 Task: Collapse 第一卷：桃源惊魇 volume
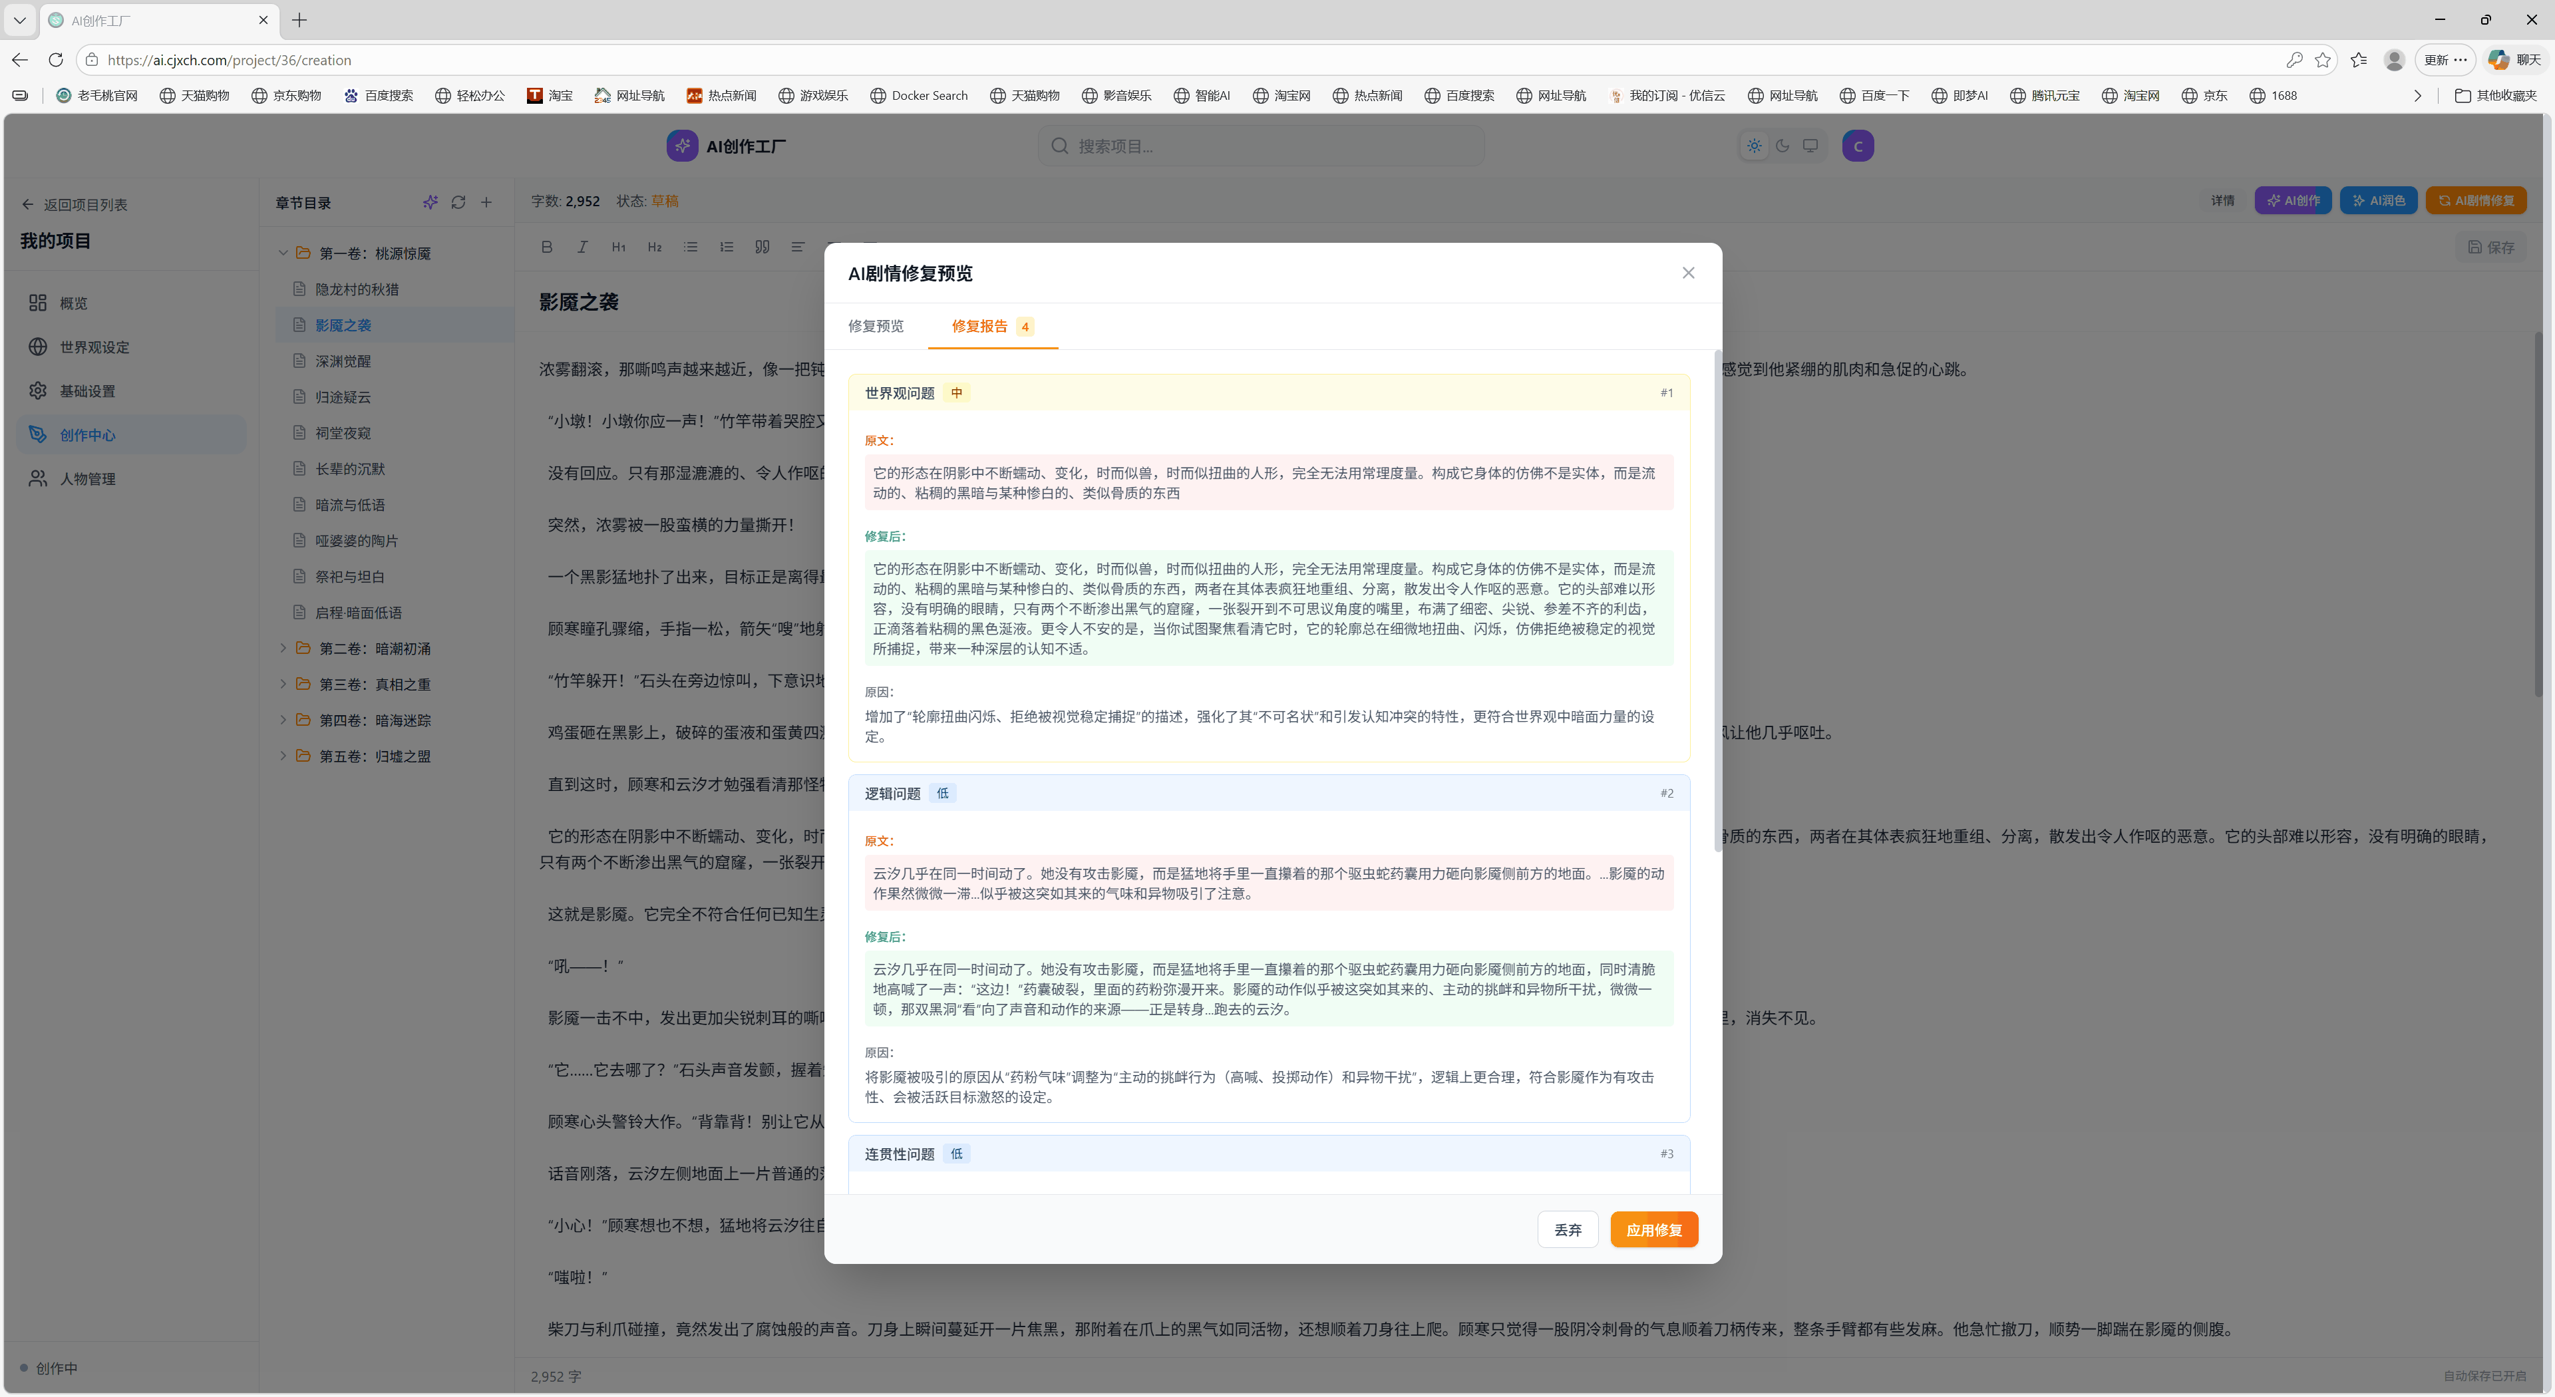283,253
